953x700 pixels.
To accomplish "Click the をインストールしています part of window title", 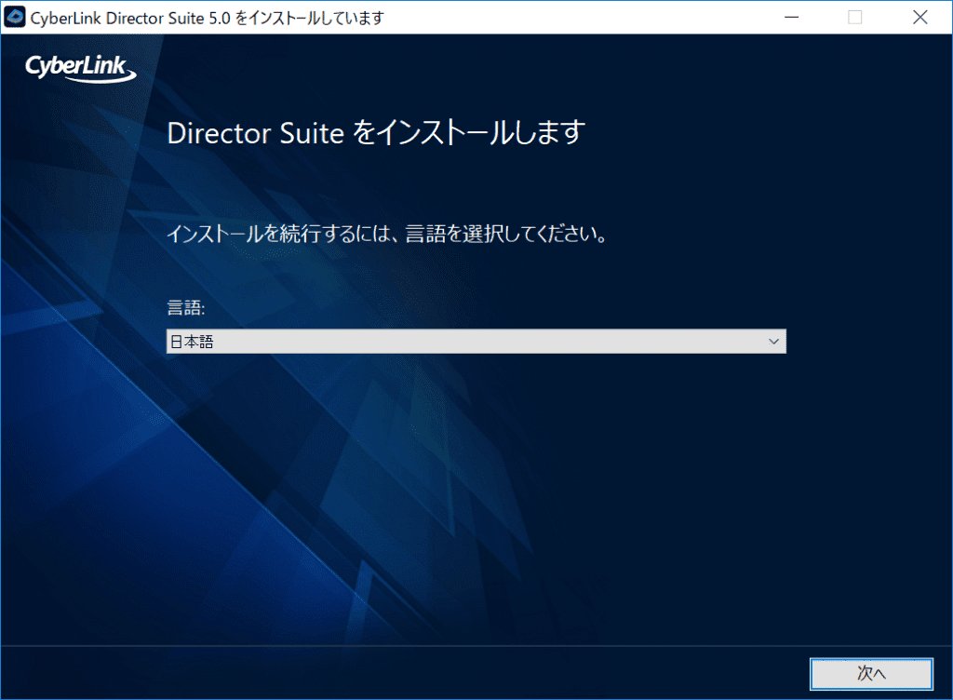I will click(x=309, y=18).
